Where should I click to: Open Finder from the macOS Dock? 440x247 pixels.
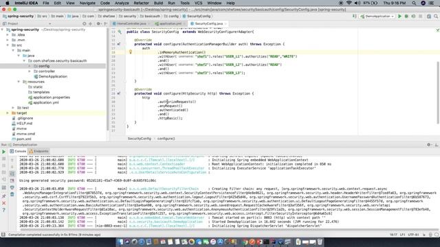[x=120, y=242]
